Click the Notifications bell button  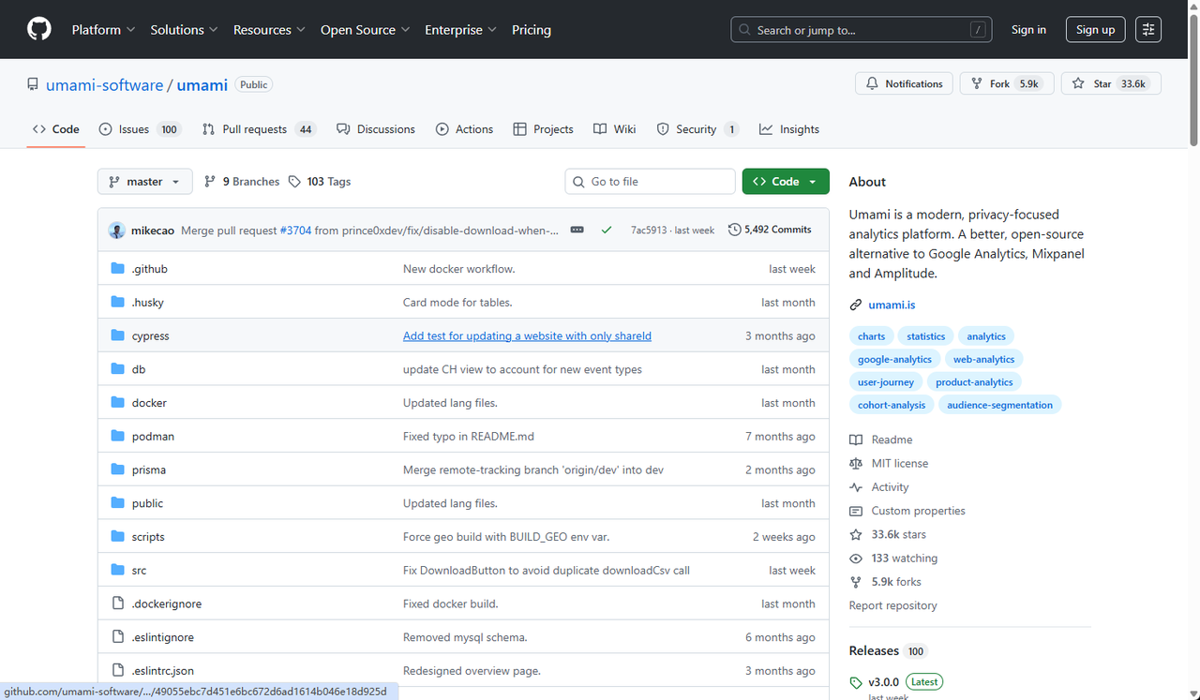point(904,83)
